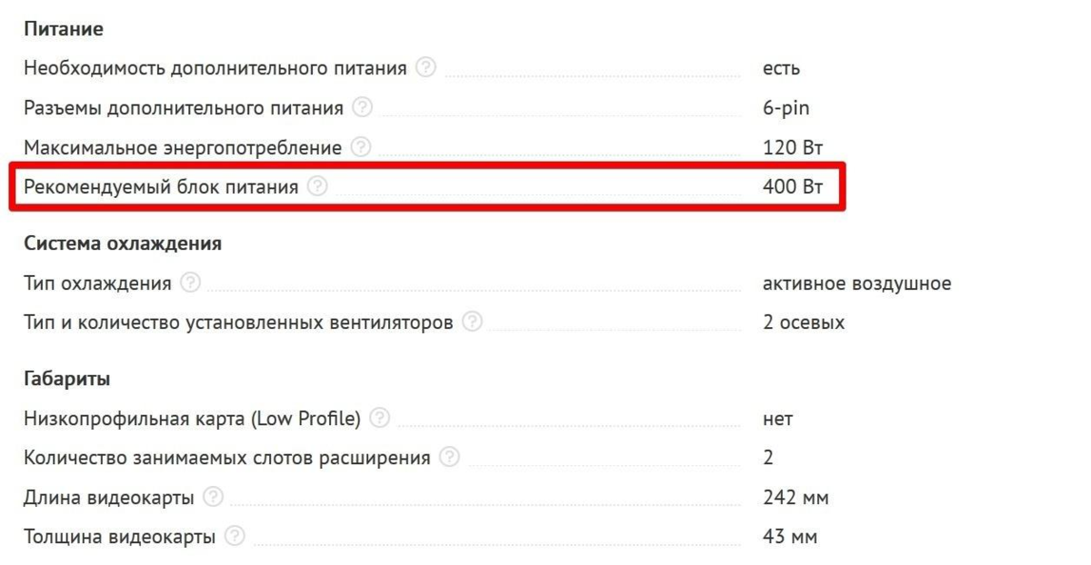
Task: Show hint for Тип и количество установленных вентиляторов
Action: [x=472, y=322]
